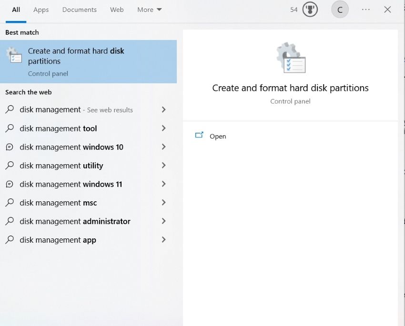Screen dimensions: 405x326
Task: Switch to the Documents tab
Action: point(79,10)
